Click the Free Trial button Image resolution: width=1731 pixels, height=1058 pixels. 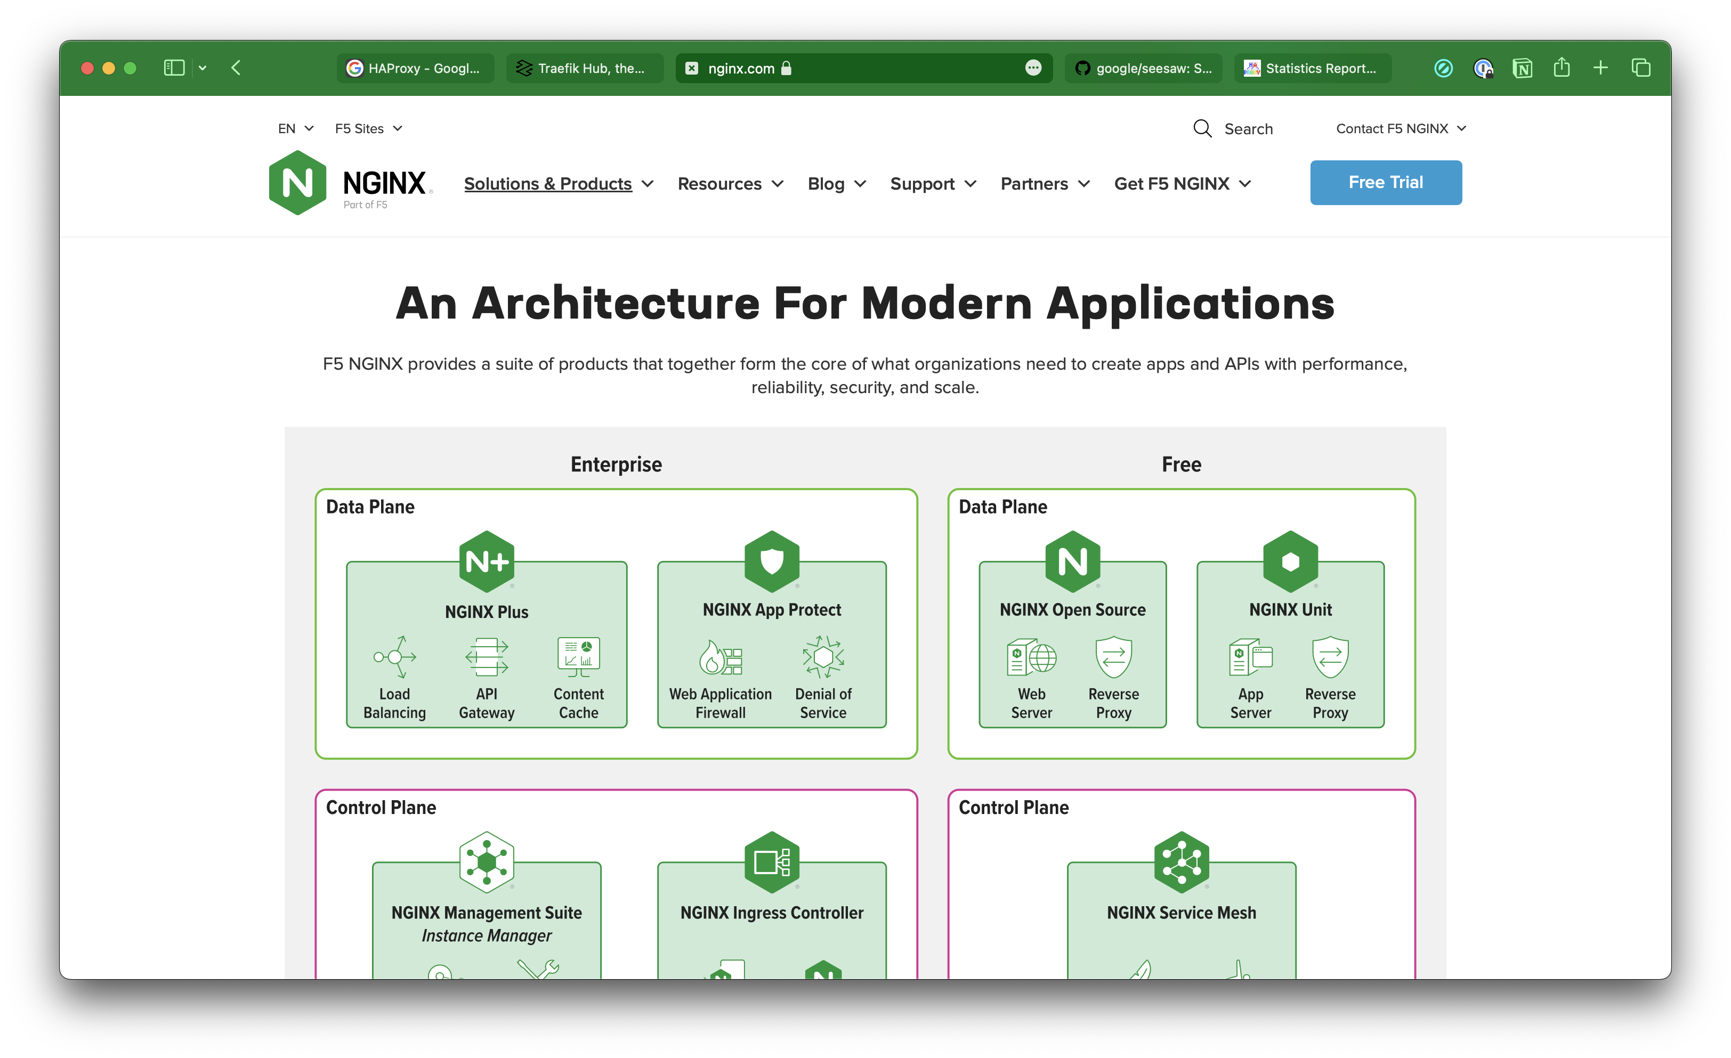coord(1385,183)
